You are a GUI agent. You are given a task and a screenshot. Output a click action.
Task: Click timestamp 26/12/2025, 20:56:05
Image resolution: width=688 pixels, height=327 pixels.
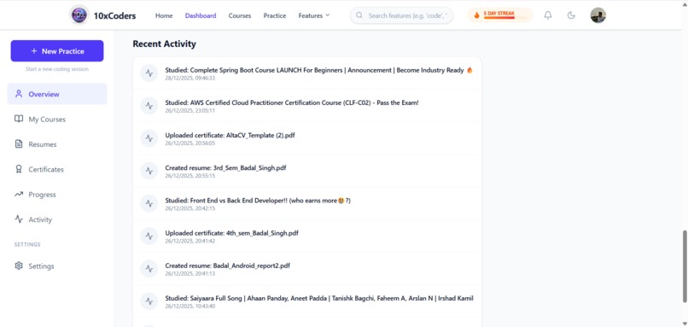click(x=190, y=143)
